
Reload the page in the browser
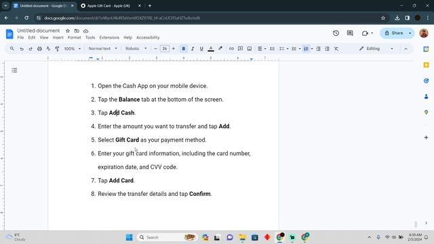pos(26,18)
